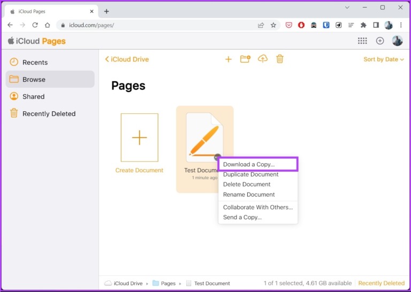Click the share page icon in address bar
The image size is (411, 292).
(261, 25)
